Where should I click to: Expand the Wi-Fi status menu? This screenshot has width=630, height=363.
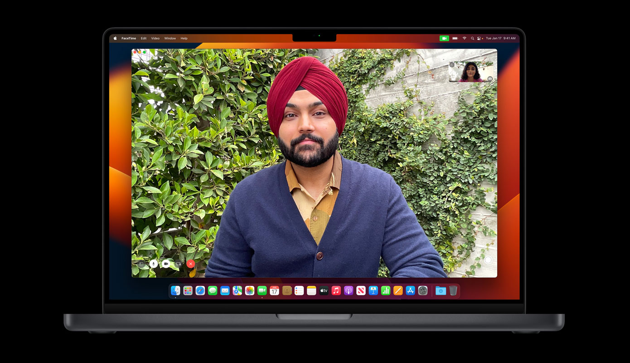(x=464, y=39)
